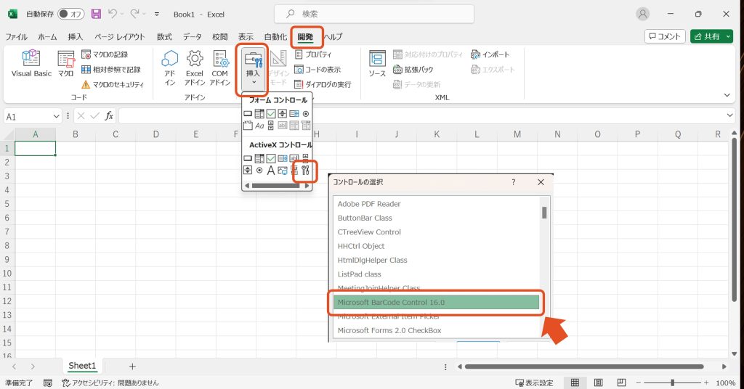The image size is (744, 389).
Task: Expand the 挿入 controls dropdown
Action: tap(253, 69)
